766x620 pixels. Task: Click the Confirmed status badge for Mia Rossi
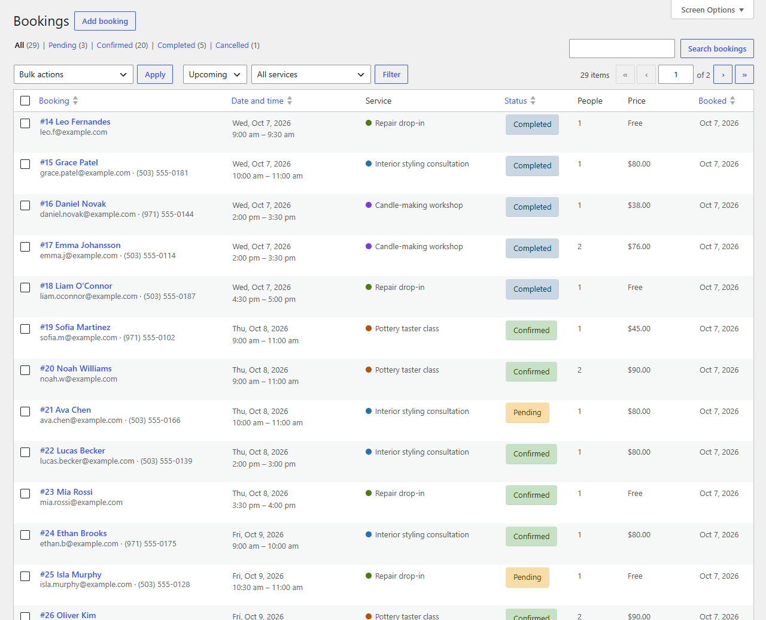[x=531, y=495]
